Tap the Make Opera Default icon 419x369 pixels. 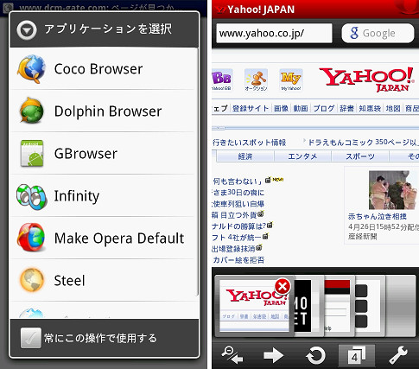[31, 238]
